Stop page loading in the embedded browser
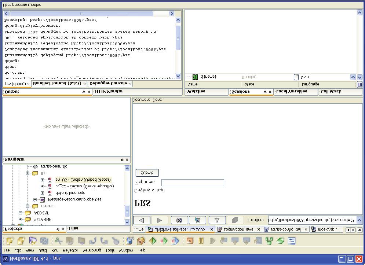This screenshot has height=265, width=365. click(179, 220)
